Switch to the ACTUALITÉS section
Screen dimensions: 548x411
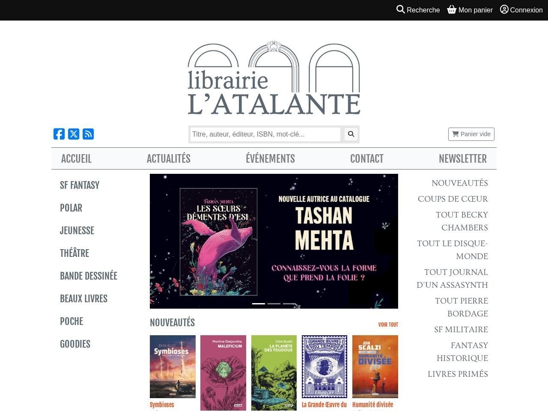click(168, 158)
